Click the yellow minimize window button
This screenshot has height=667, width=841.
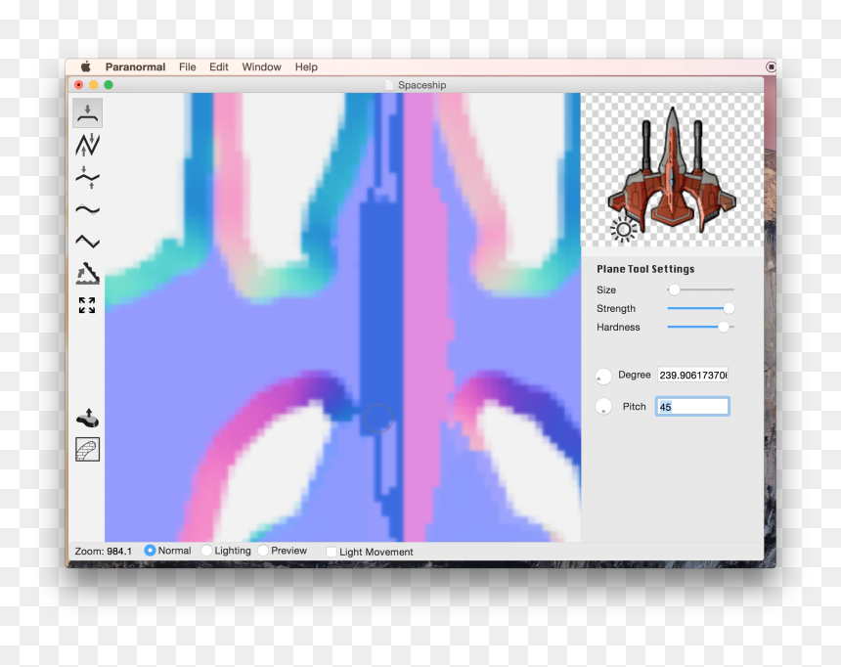(x=93, y=85)
